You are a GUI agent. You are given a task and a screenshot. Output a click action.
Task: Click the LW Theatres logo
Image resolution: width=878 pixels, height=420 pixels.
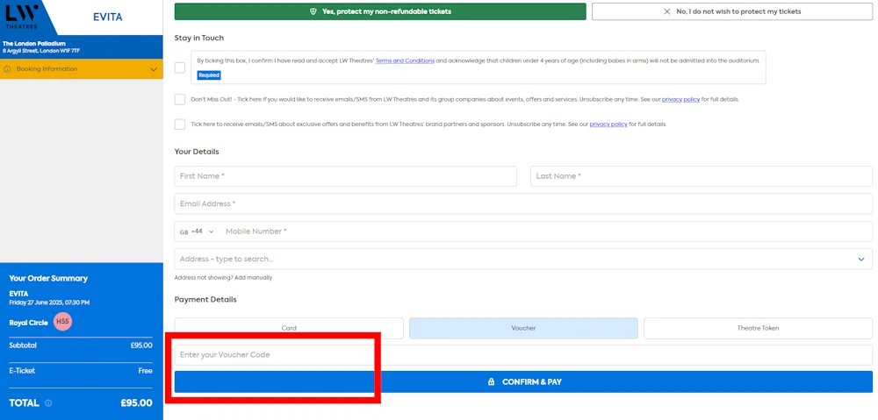point(23,17)
